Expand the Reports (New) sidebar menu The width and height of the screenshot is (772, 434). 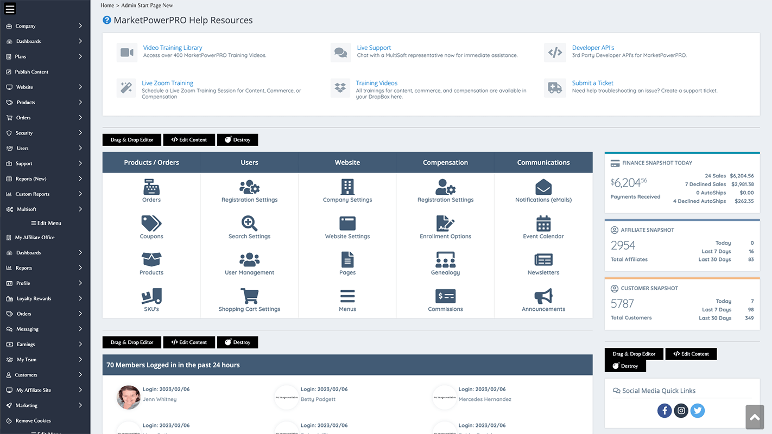tap(45, 178)
